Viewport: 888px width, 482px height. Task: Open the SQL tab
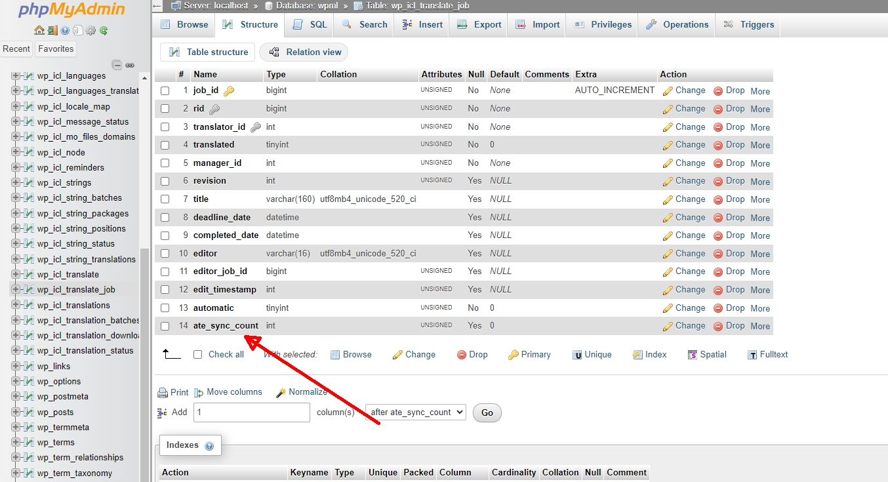tap(310, 25)
